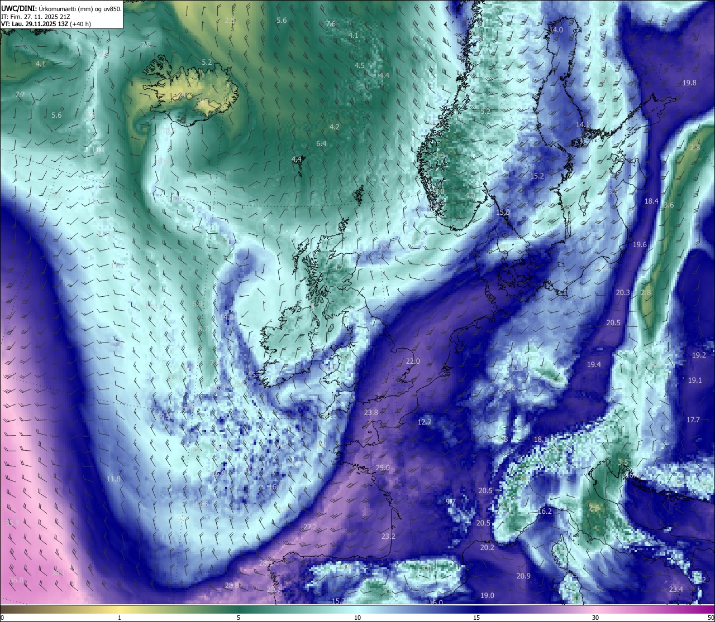Click the map value '27.2'
This screenshot has width=715, height=622.
click(310, 527)
